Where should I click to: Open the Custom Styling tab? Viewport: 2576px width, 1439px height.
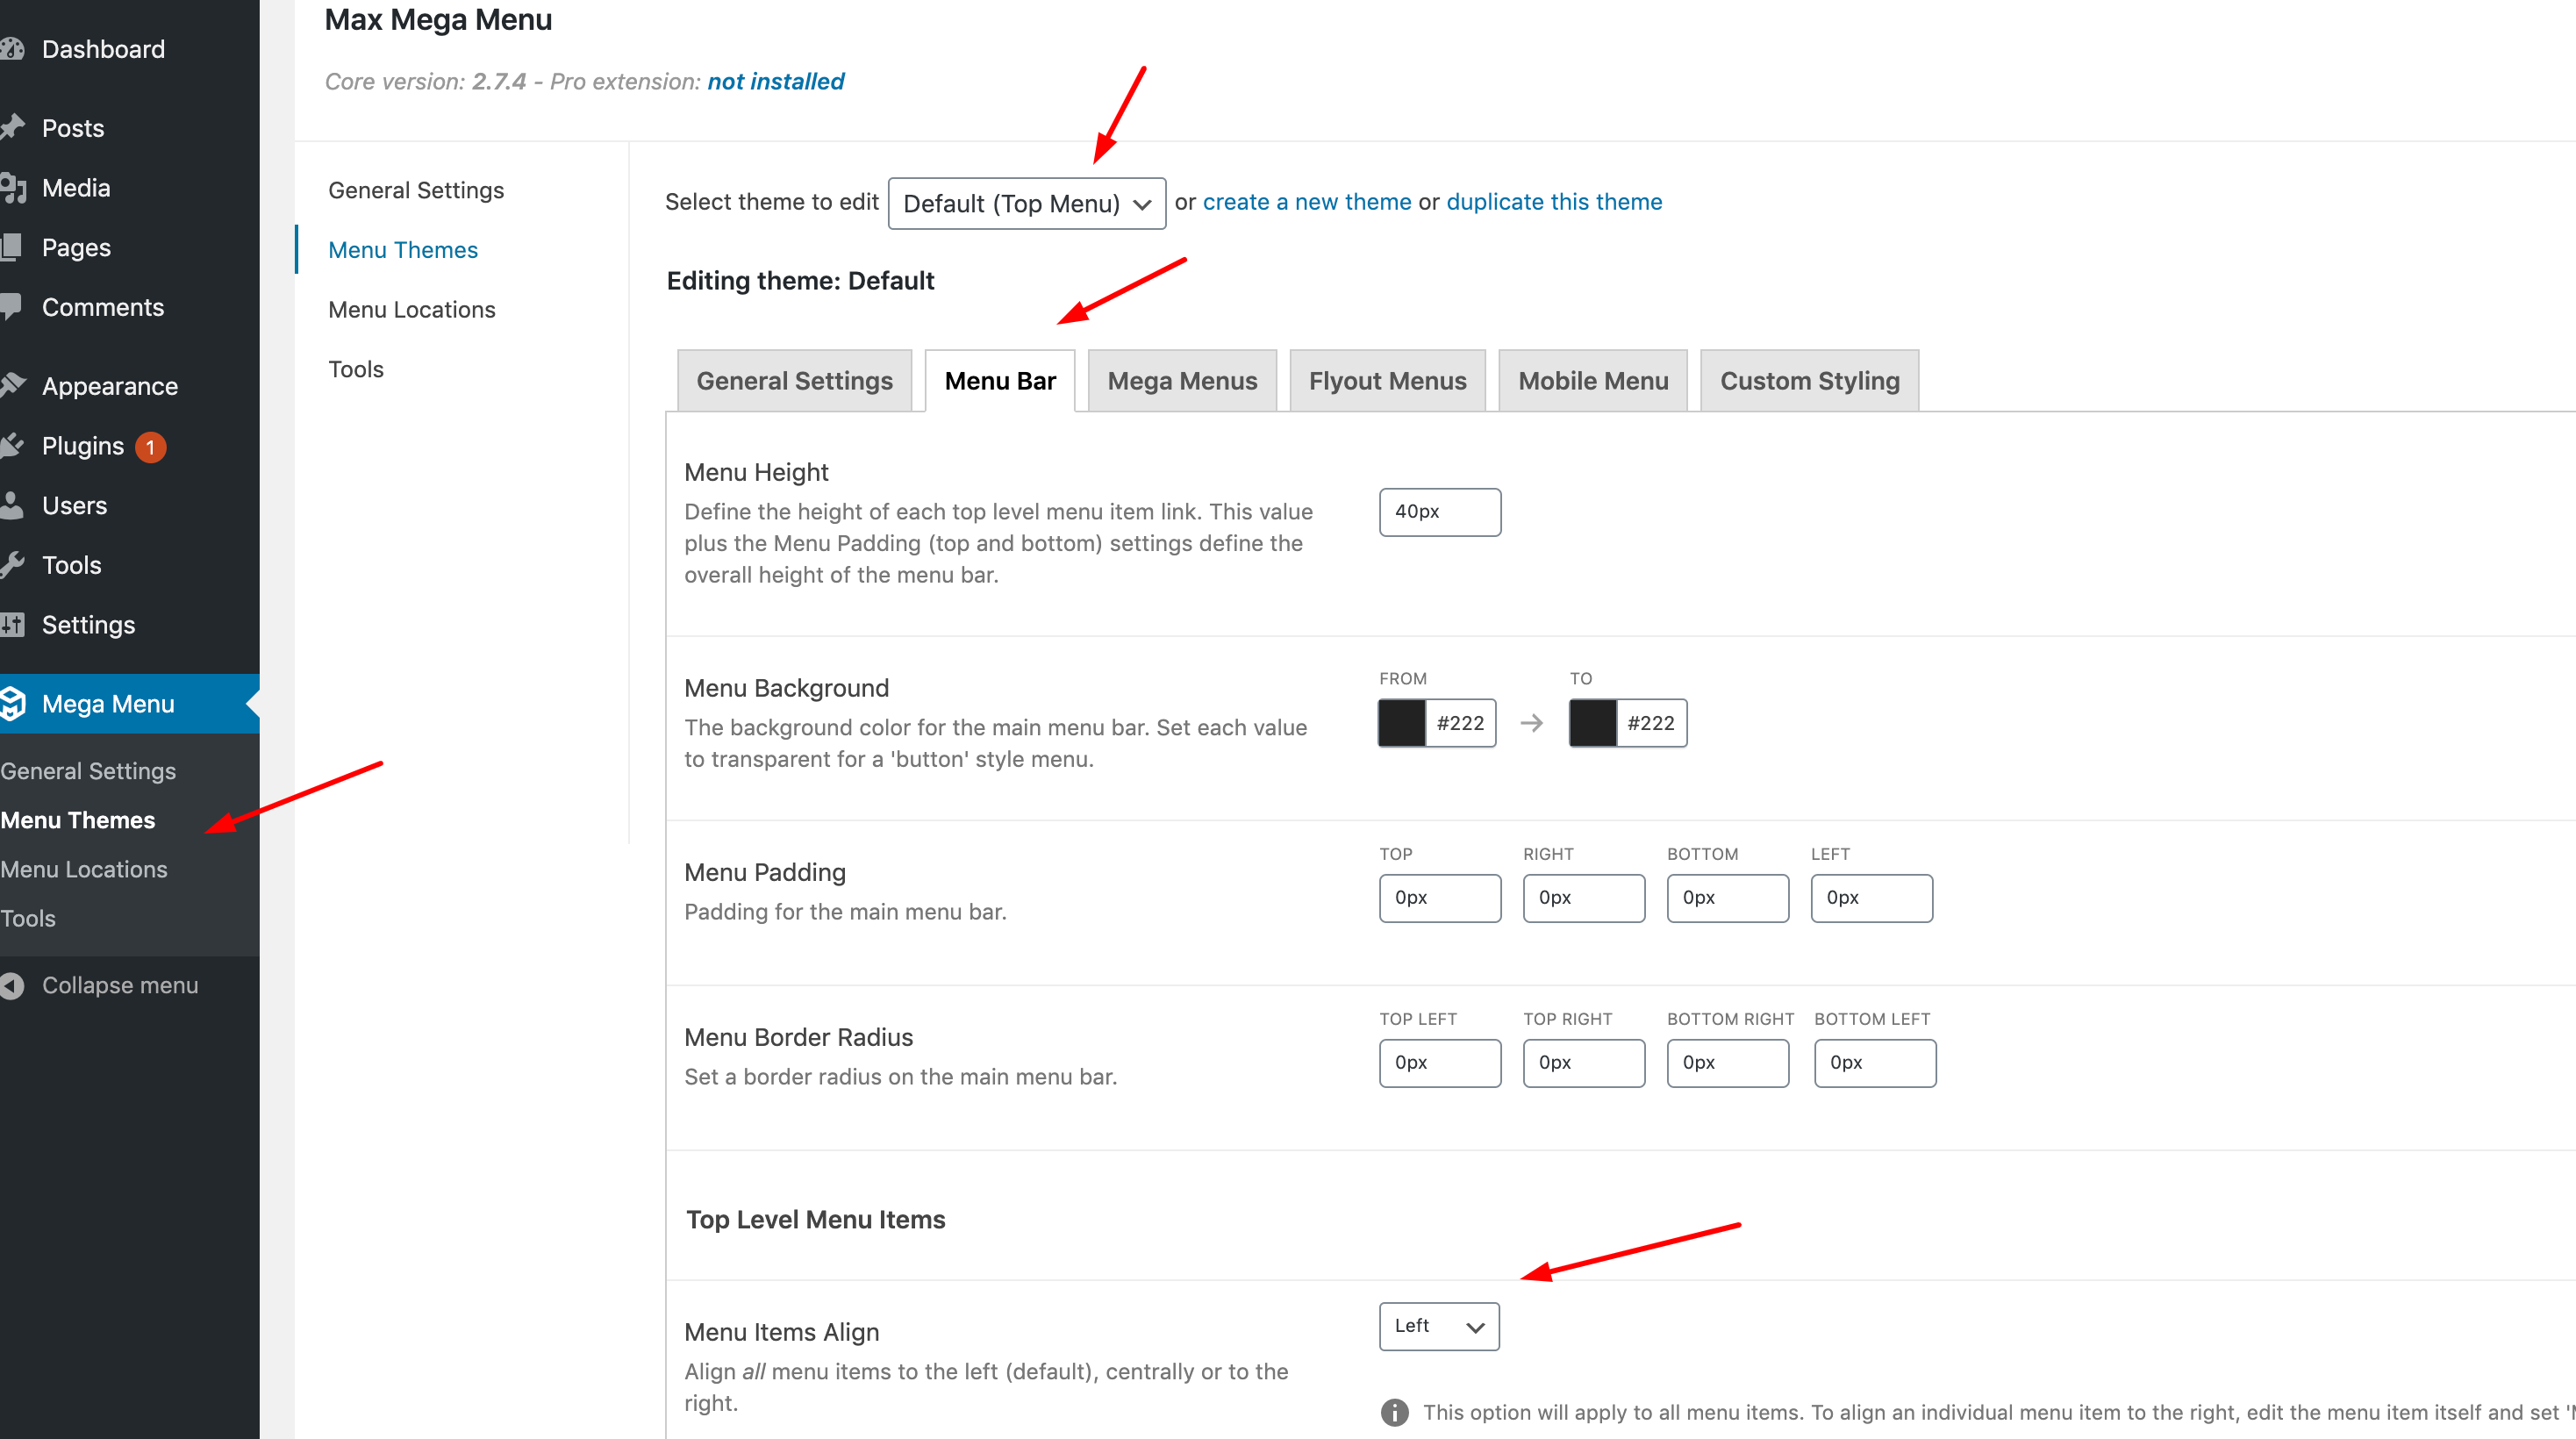point(1809,380)
